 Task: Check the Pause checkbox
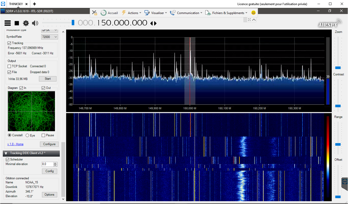click(43, 135)
